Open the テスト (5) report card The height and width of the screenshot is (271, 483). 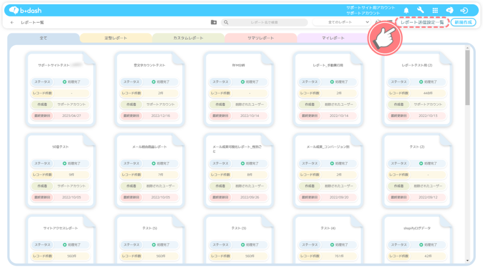coord(150,239)
